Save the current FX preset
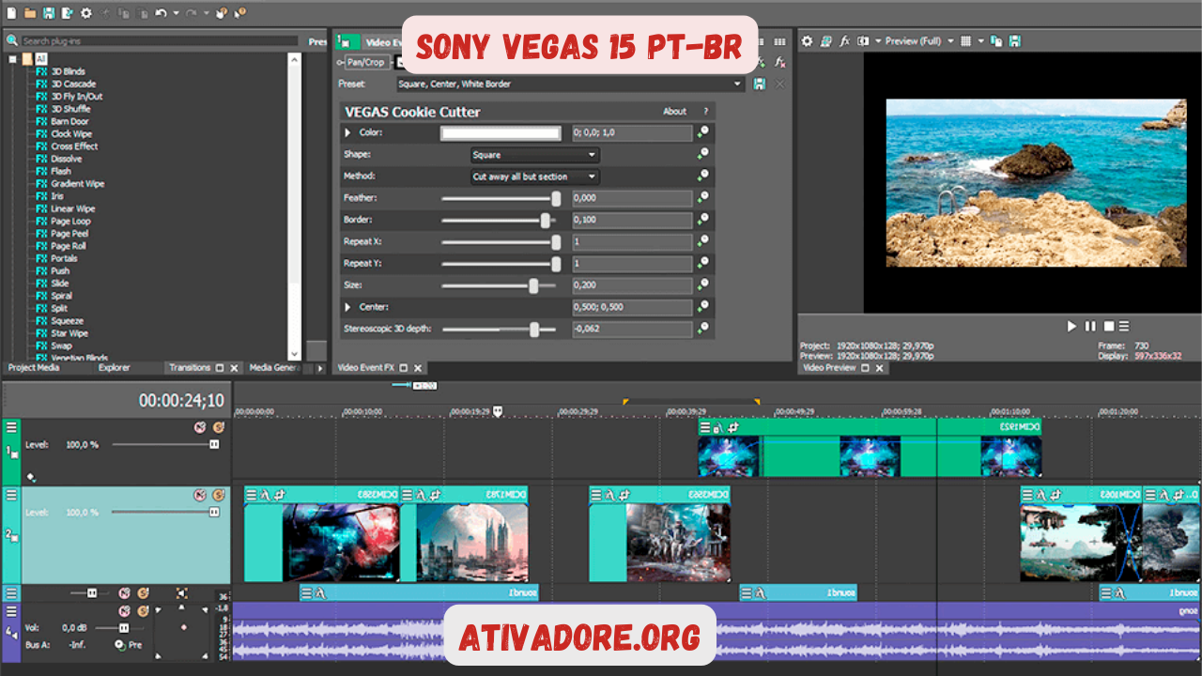This screenshot has width=1202, height=676. (759, 84)
